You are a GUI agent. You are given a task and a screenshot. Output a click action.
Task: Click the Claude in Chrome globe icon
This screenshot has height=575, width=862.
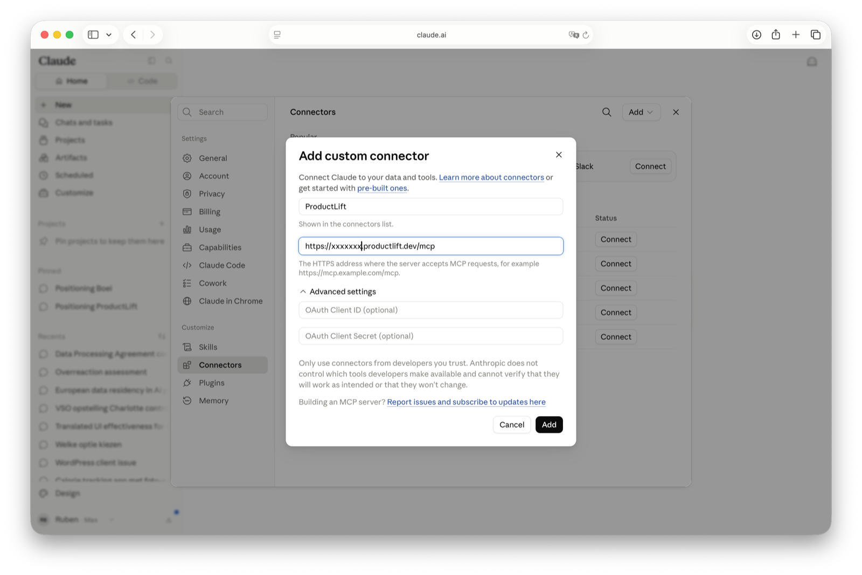(187, 301)
